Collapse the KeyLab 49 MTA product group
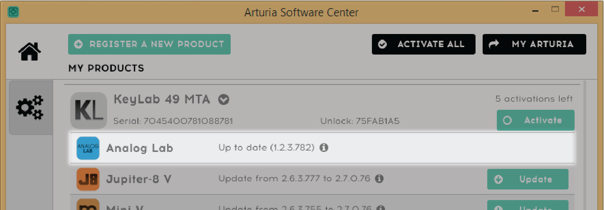The height and width of the screenshot is (210, 604). click(224, 100)
